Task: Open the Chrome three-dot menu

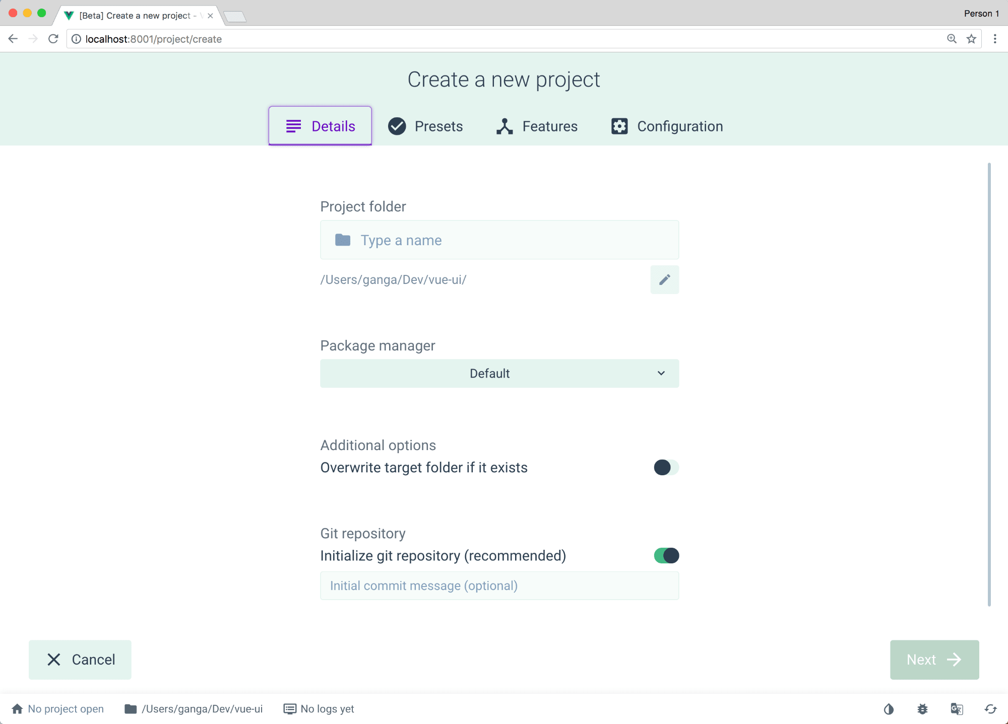Action: (x=995, y=39)
